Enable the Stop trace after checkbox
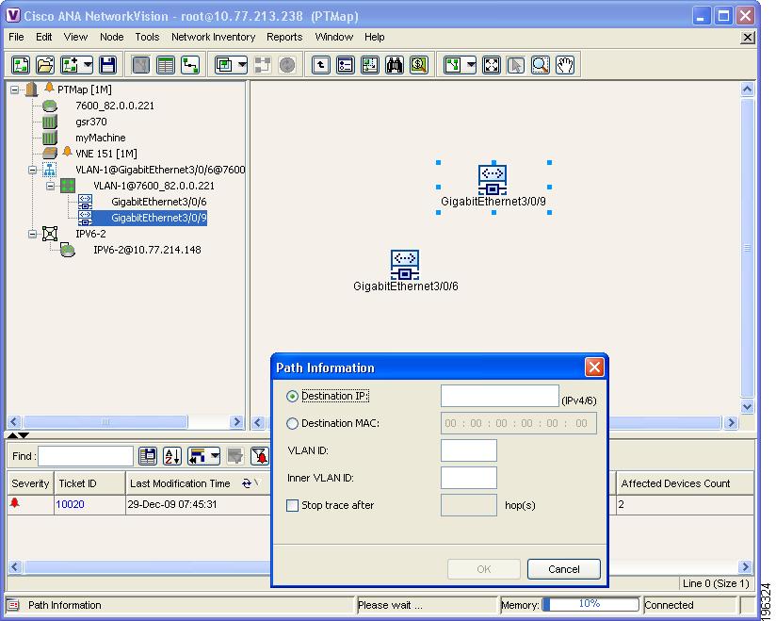 [x=293, y=505]
